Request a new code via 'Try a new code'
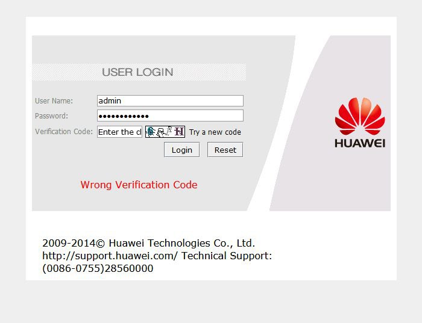Viewport: 422px width, 323px height. (215, 132)
